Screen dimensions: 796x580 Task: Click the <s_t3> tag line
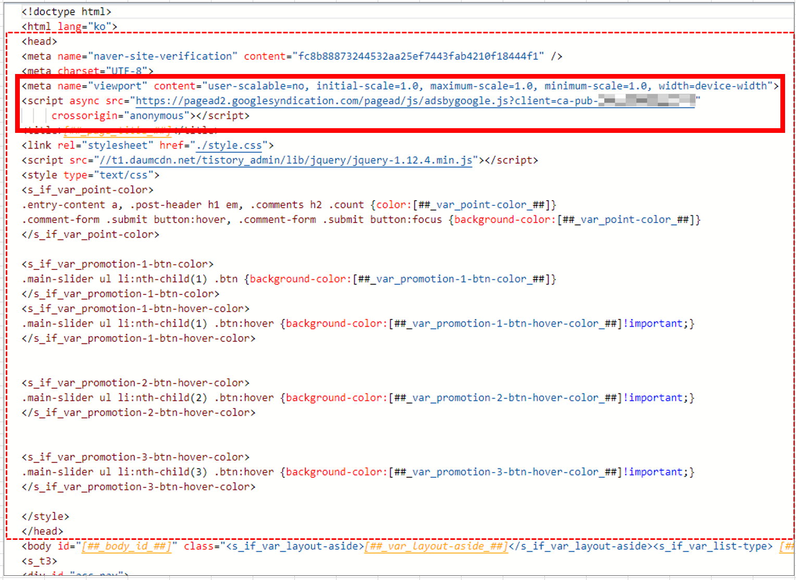(x=39, y=561)
